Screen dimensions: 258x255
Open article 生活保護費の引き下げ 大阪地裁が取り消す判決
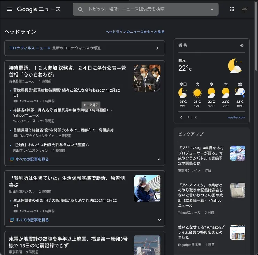click(x=65, y=203)
